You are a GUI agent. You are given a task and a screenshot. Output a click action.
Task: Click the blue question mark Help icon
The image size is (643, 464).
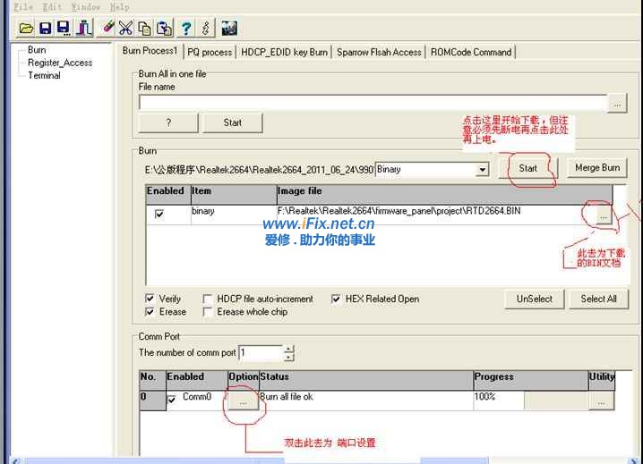click(x=185, y=29)
